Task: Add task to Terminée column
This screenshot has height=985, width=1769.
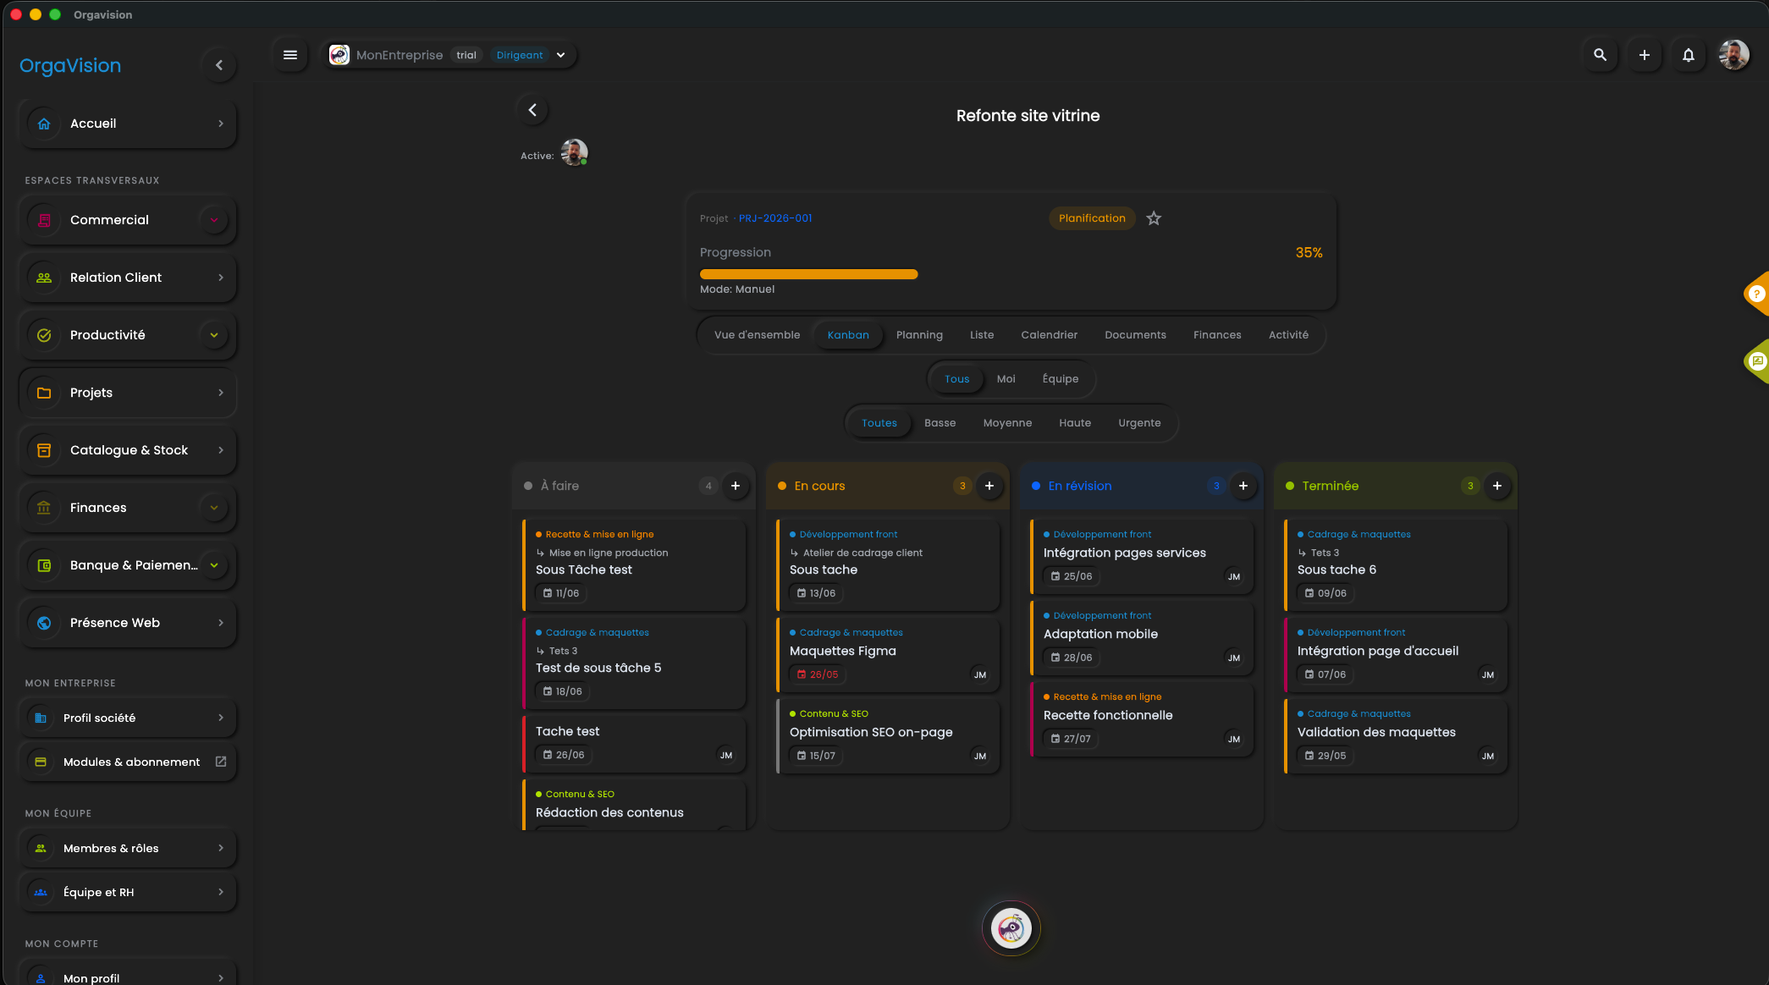Action: click(x=1497, y=486)
